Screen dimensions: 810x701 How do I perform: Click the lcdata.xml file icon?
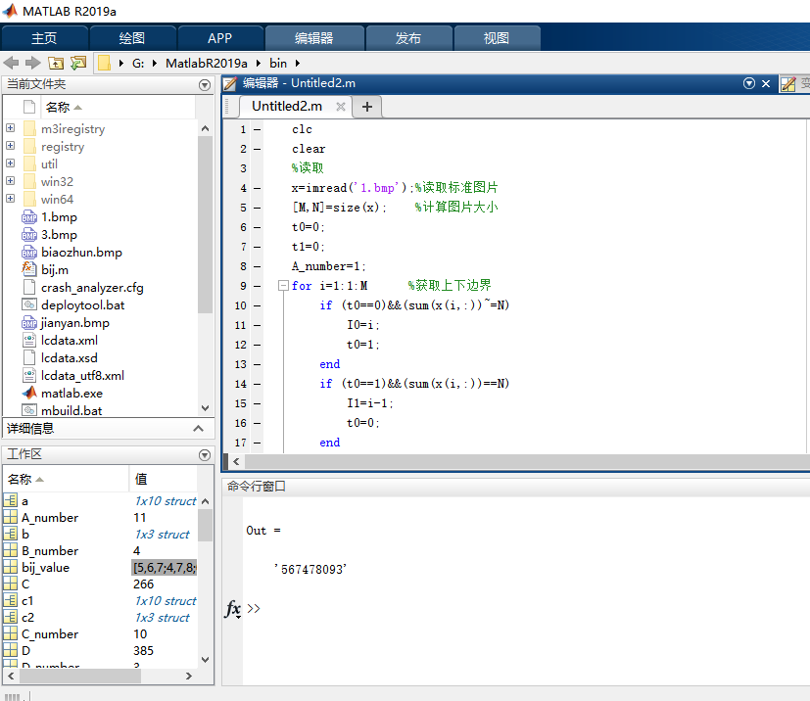(x=29, y=340)
